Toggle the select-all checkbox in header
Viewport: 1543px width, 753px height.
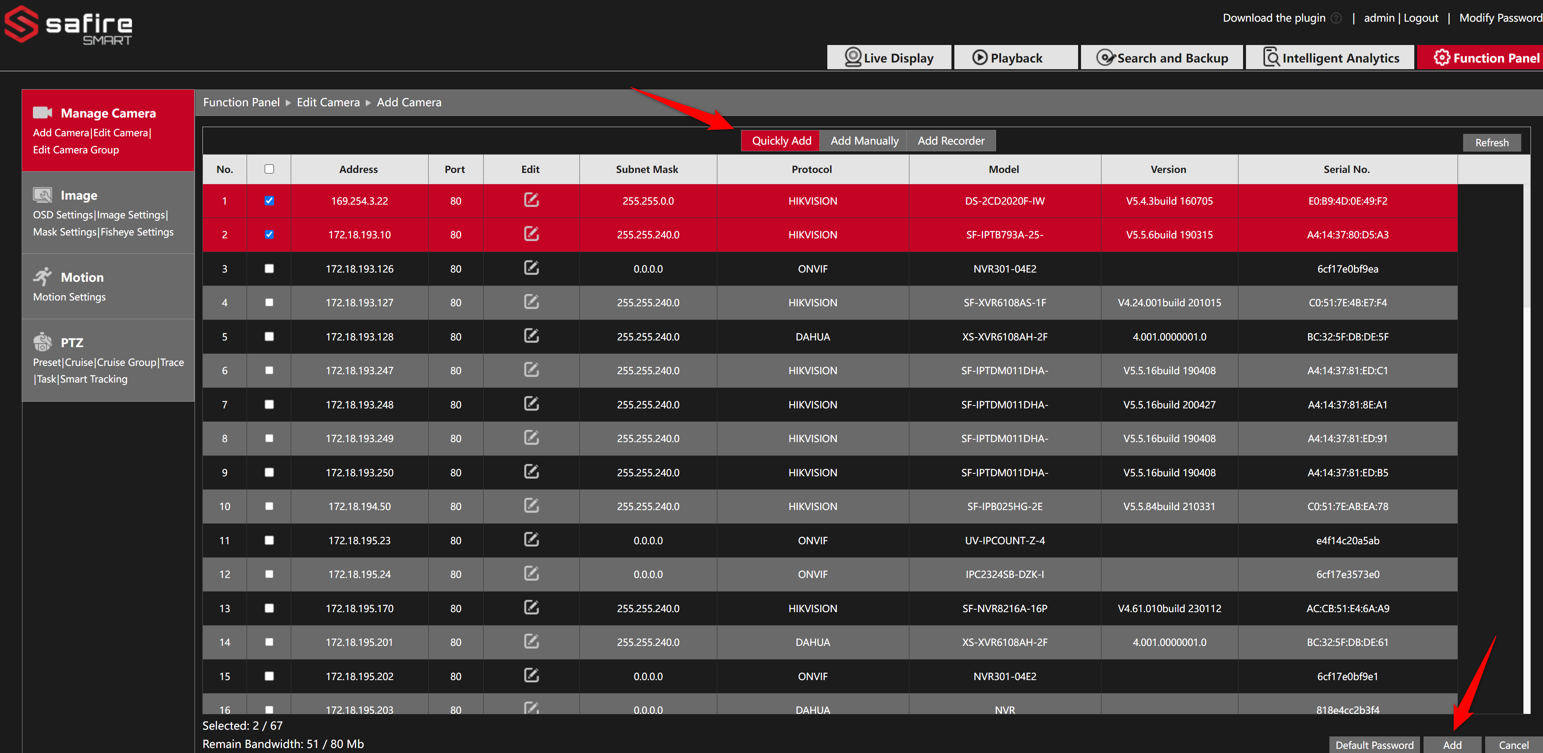point(269,169)
